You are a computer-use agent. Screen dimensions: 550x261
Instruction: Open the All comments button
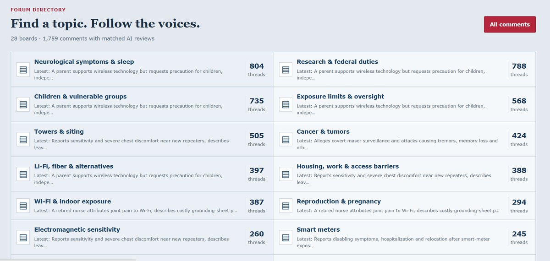(x=510, y=24)
